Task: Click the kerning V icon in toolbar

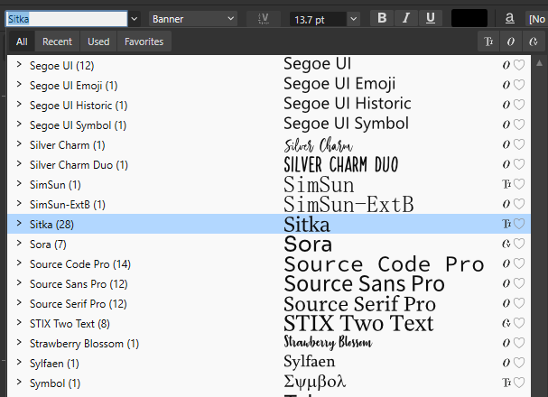Action: (x=264, y=19)
